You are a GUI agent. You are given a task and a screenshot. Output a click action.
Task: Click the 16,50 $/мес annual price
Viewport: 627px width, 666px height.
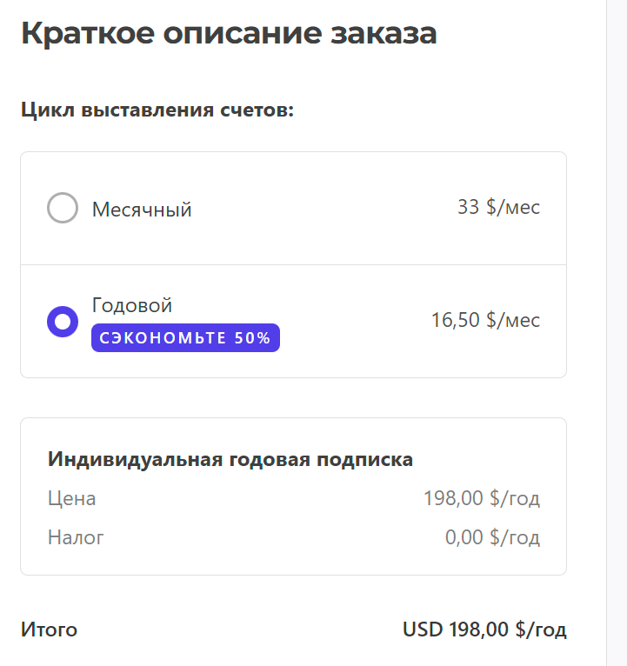pos(485,320)
